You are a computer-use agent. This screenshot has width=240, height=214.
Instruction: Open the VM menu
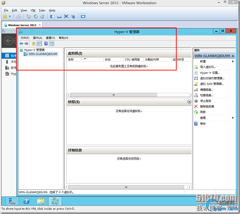(x=33, y=11)
